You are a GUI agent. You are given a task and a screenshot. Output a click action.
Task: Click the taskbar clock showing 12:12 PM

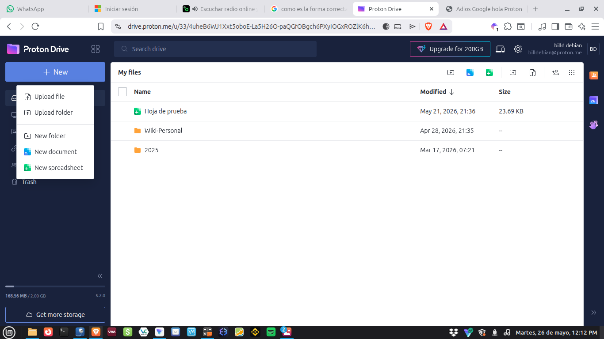tap(556, 332)
